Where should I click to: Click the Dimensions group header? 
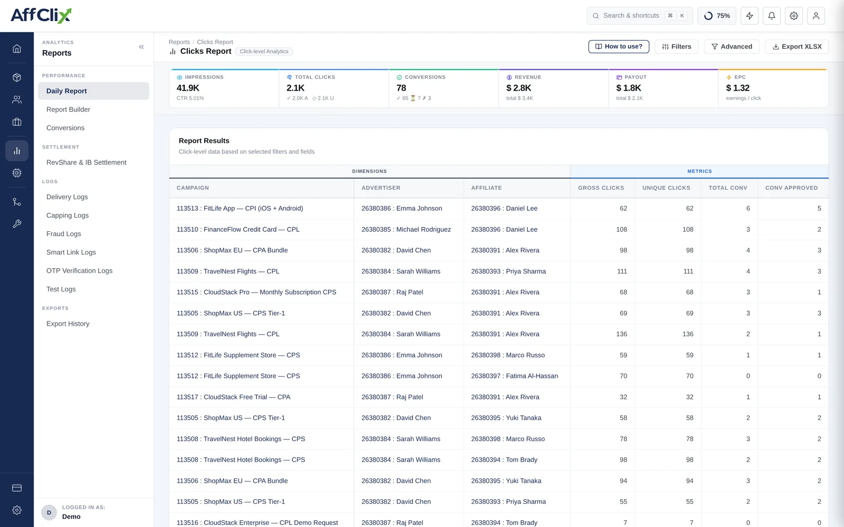coord(369,171)
